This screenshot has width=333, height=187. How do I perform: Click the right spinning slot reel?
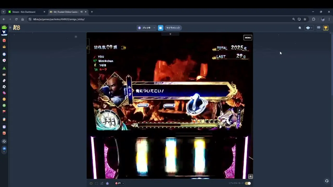[x=200, y=156]
